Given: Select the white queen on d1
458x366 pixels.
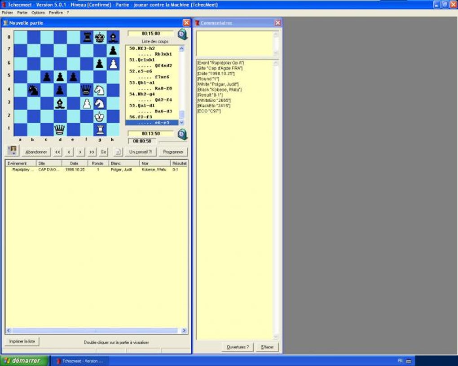Looking at the screenshot, I should [60, 129].
